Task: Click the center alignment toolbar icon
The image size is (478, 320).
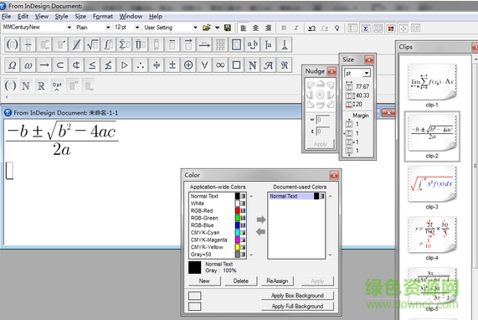Action: tap(255, 28)
